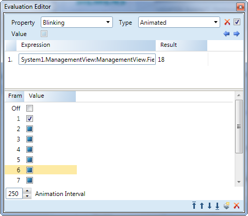Screen dimensions: 248x216
Task: Delete evaluation with top red X icon
Action: [x=227, y=22]
